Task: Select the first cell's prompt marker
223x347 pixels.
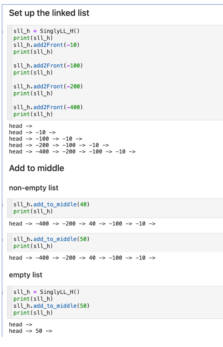Action: (x=3, y=32)
